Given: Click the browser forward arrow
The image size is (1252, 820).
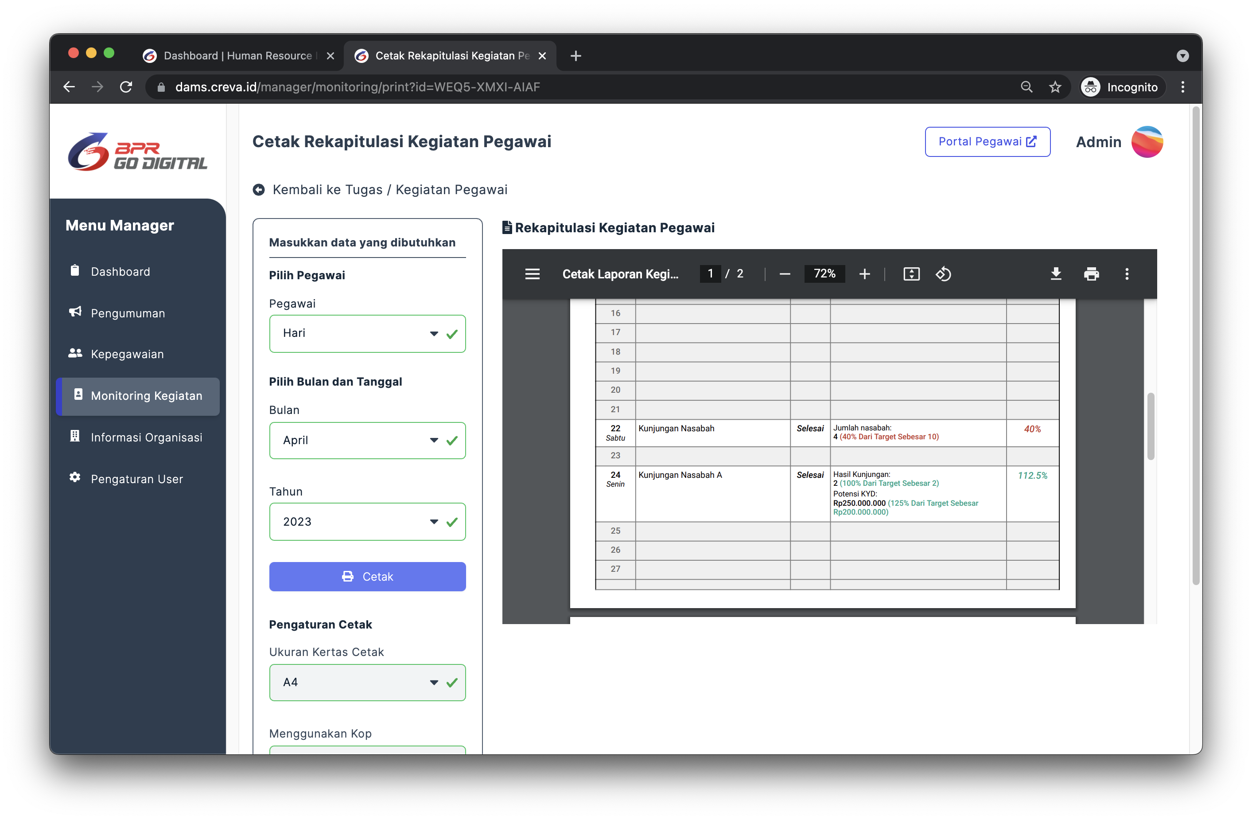Looking at the screenshot, I should pos(97,87).
